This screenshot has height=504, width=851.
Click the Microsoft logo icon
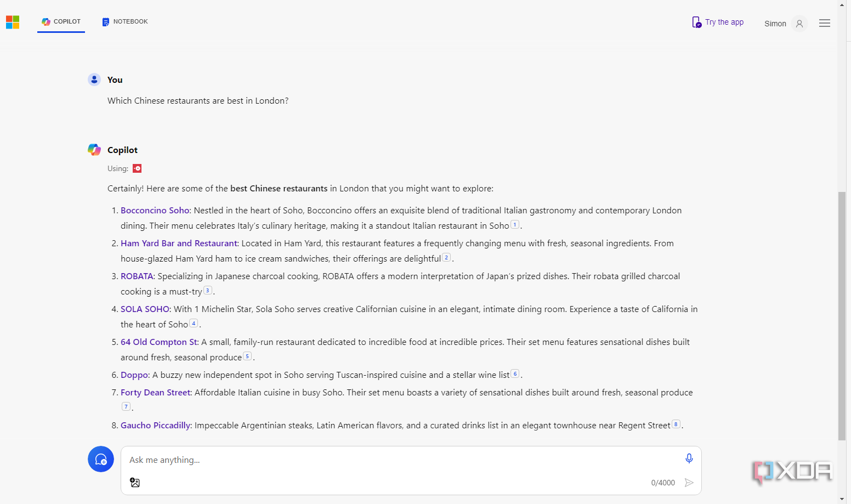[x=13, y=22]
